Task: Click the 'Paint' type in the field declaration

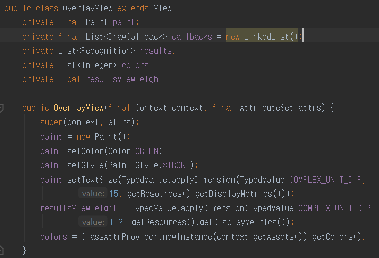Action: click(96, 23)
